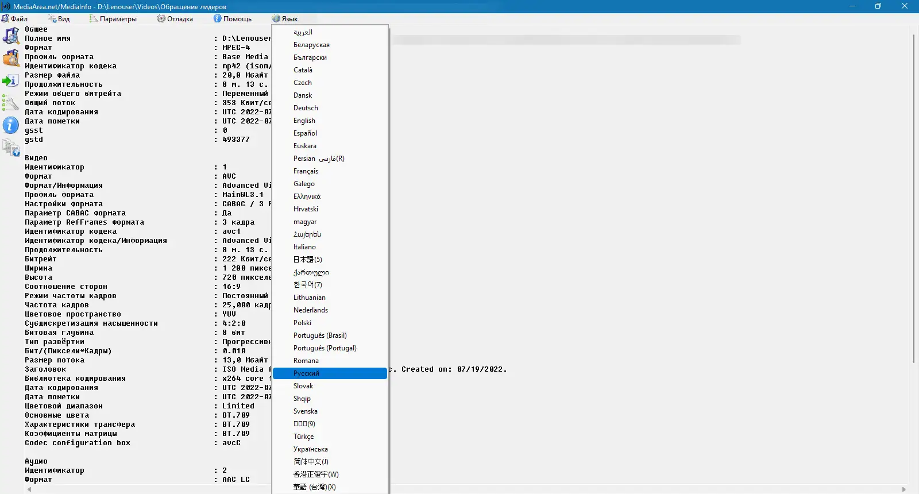Open the Файл menu
Viewport: 919px width, 494px height.
coord(14,19)
